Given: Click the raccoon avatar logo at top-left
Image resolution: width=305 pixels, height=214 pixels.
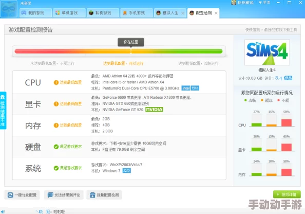Looking at the screenshot, I should [9, 9].
